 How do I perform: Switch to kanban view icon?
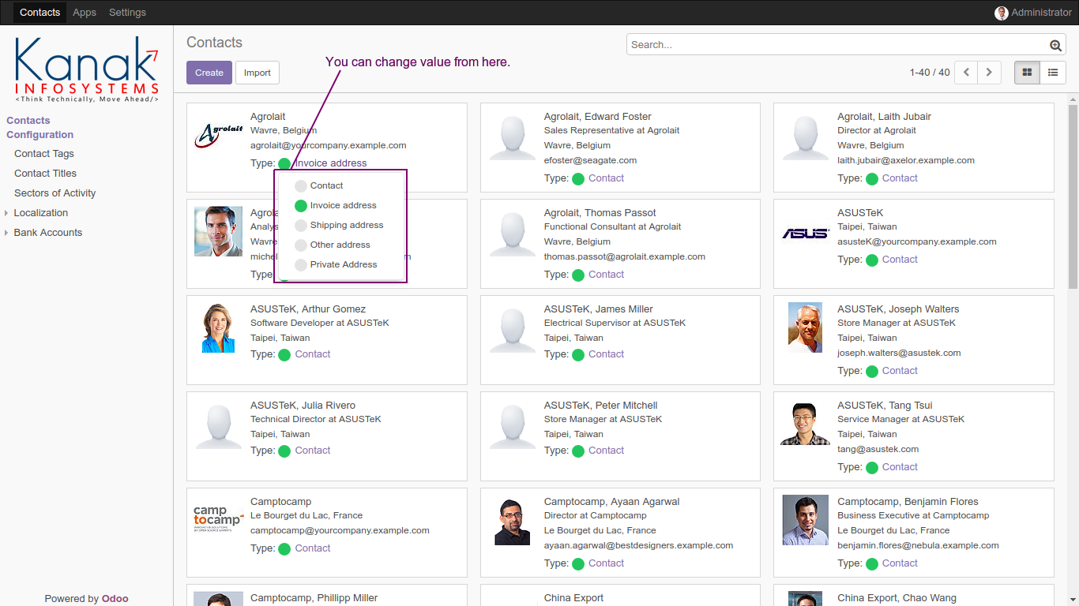(1027, 73)
